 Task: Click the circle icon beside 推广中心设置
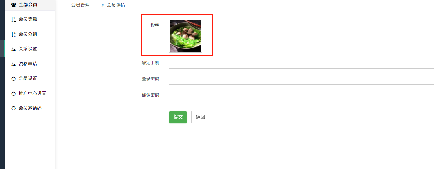14,94
